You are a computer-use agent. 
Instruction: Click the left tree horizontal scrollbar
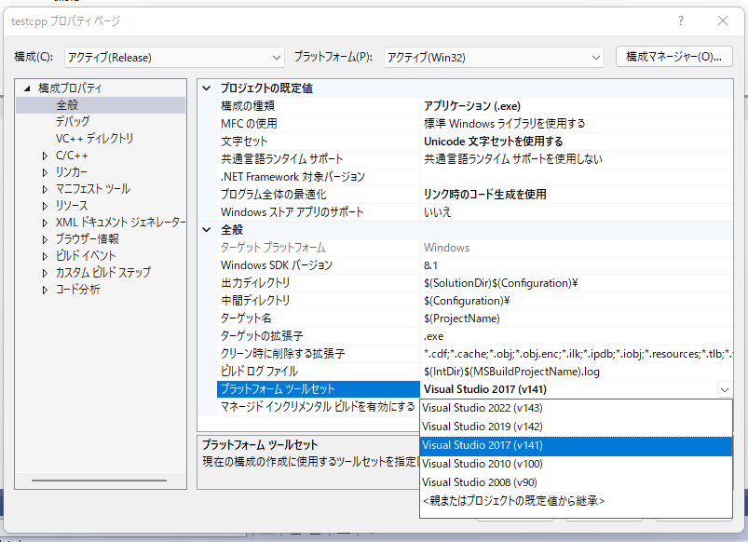[x=100, y=480]
